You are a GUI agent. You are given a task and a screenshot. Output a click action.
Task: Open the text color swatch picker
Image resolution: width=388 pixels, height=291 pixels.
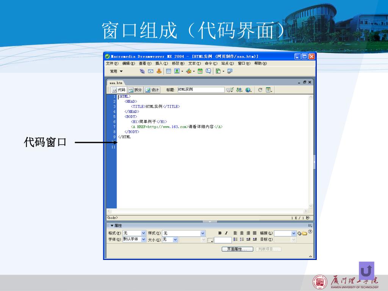tap(210, 240)
